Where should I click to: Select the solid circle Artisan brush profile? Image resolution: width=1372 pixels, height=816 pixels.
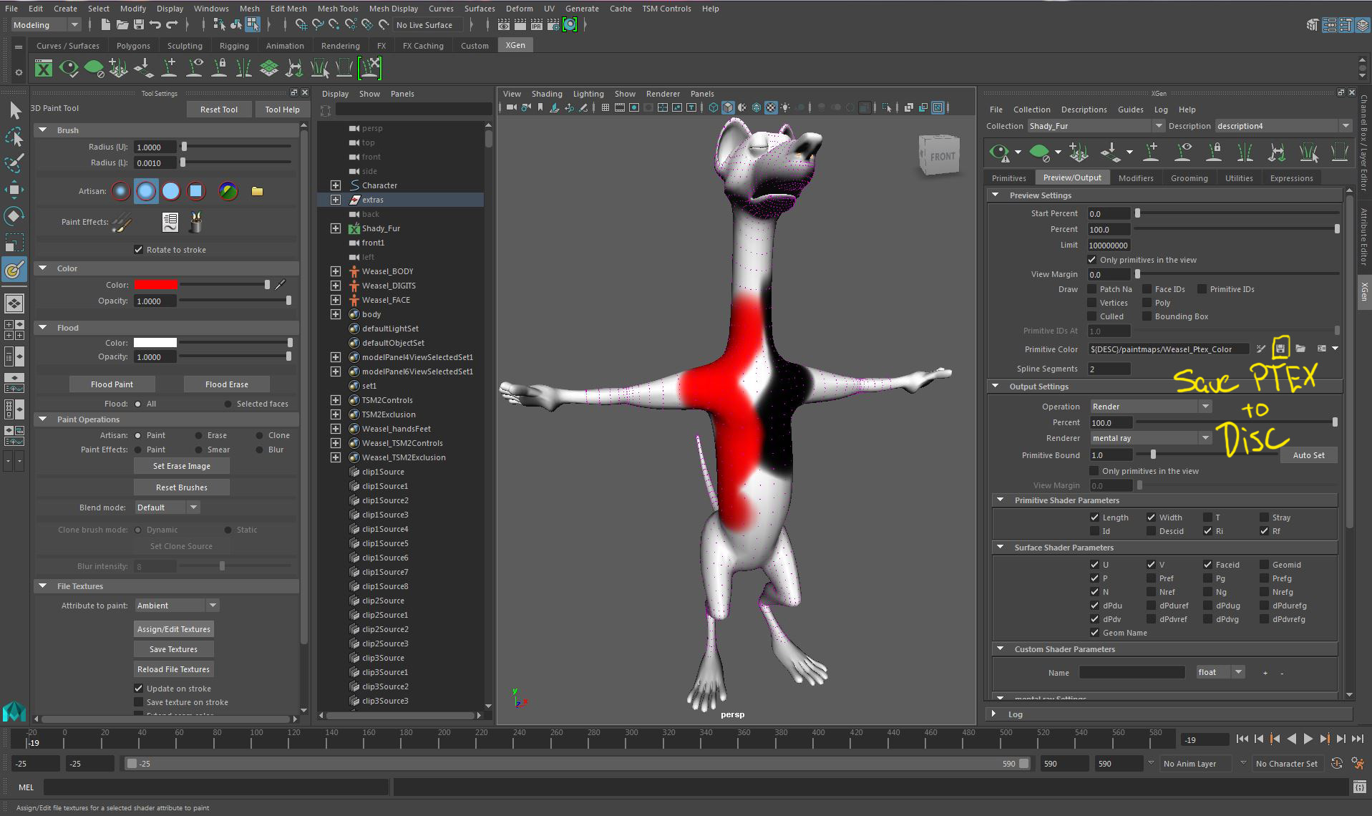click(x=171, y=191)
